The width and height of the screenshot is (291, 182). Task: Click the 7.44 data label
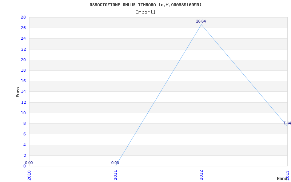287,123
